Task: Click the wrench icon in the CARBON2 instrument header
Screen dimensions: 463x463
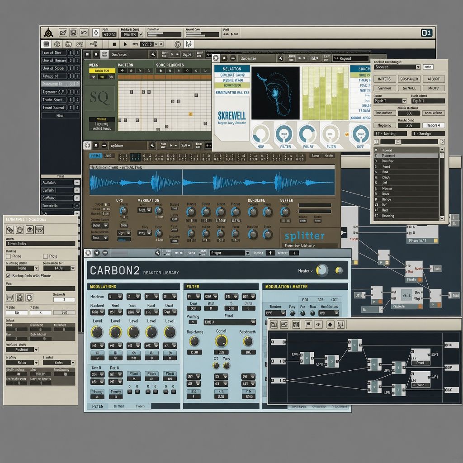Action: click(x=158, y=253)
